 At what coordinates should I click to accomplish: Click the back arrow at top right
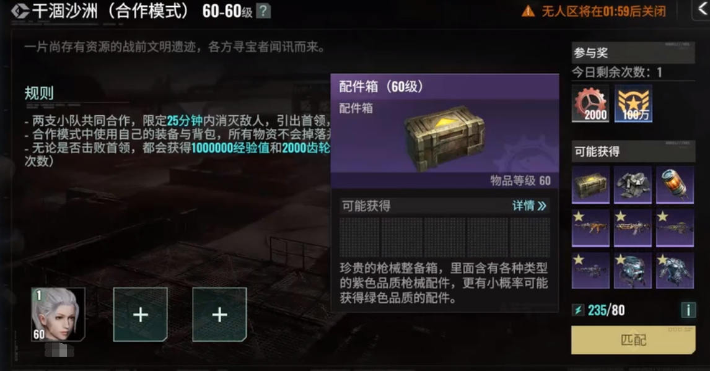[701, 9]
